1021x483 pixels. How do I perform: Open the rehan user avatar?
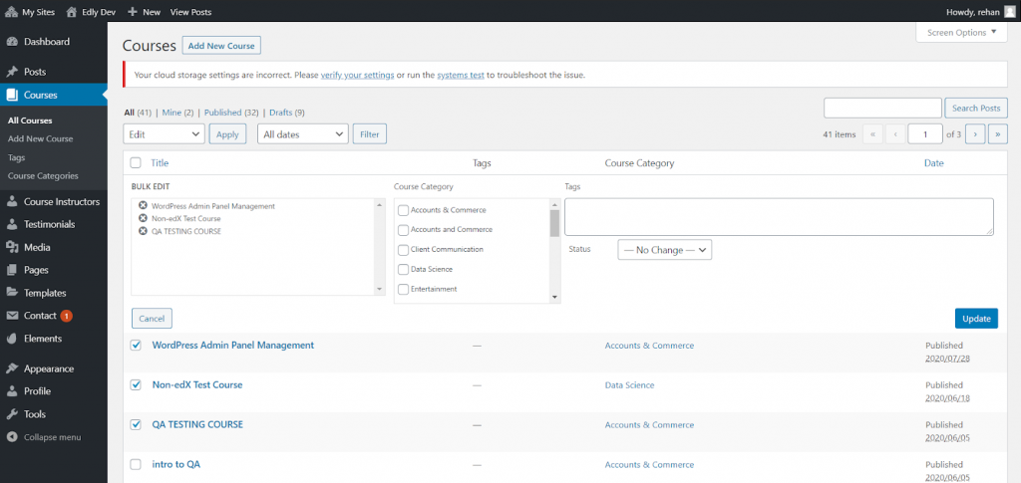tap(1009, 12)
